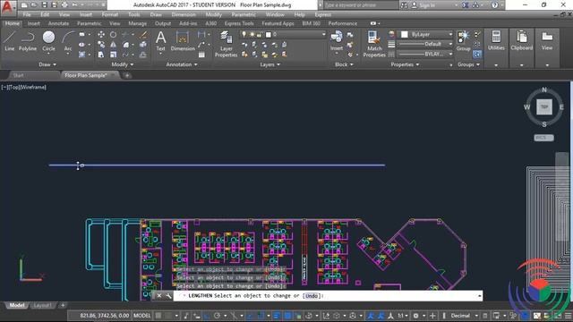Click the Copy tool in Modify panel
The image size is (573, 322).
(101, 45)
